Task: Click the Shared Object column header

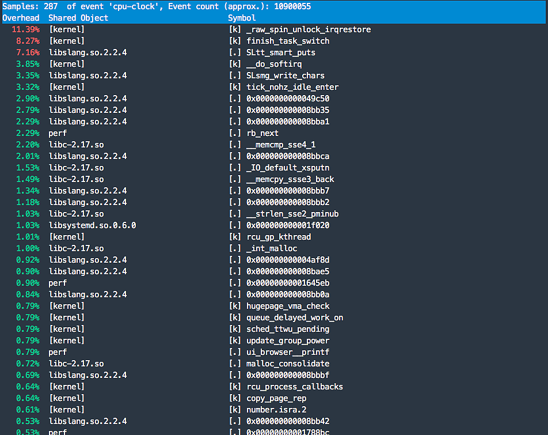Action: [x=78, y=18]
